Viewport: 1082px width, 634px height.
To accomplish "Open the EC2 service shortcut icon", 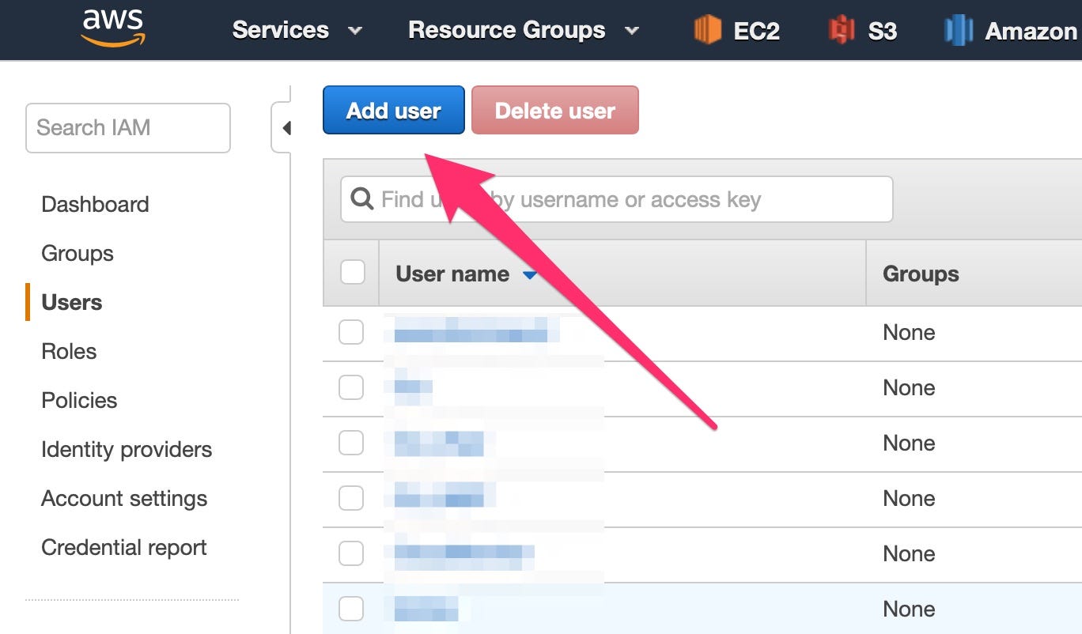I will pyautogui.click(x=707, y=30).
